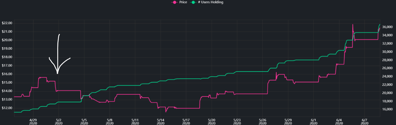Click the green Users Holding legend marker
This screenshot has height=125, width=396.
point(193,2)
